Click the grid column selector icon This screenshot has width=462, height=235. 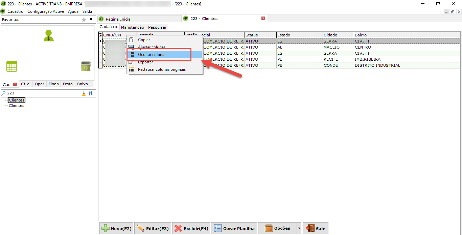point(100,35)
